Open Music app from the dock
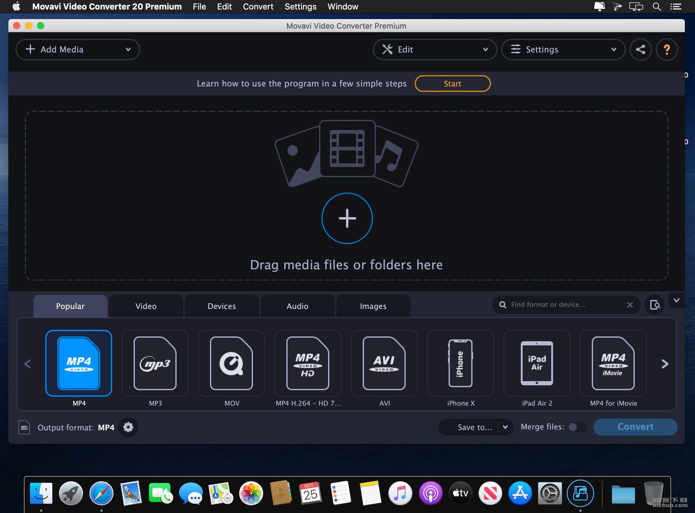Screen dimensions: 695x513 (x=400, y=493)
